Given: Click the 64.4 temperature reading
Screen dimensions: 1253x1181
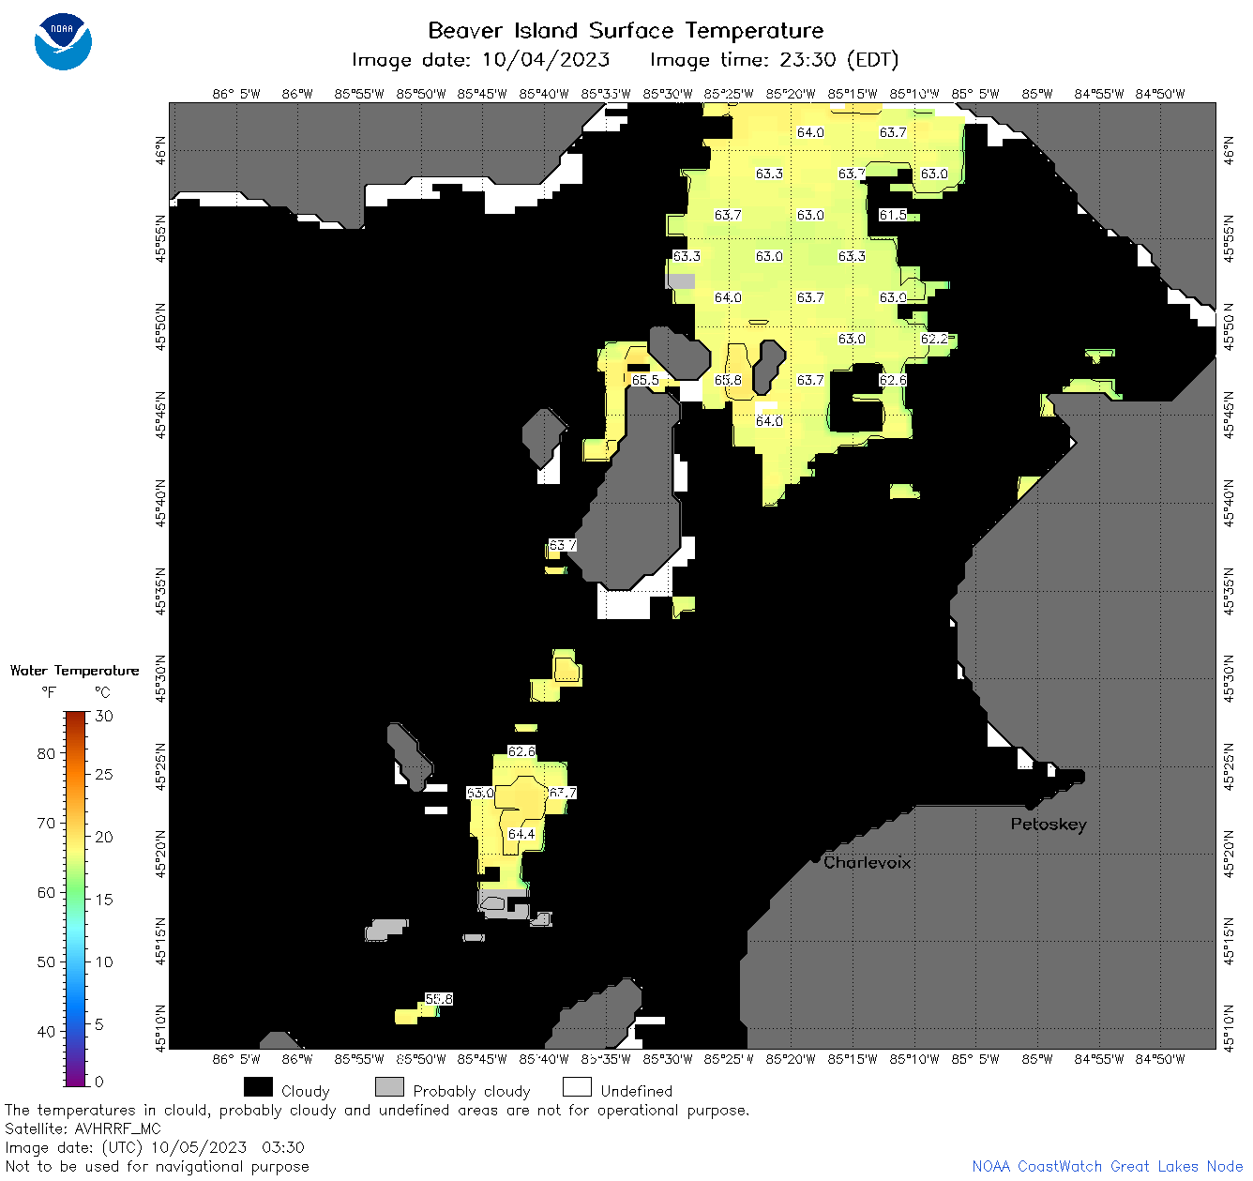Looking at the screenshot, I should [x=521, y=834].
